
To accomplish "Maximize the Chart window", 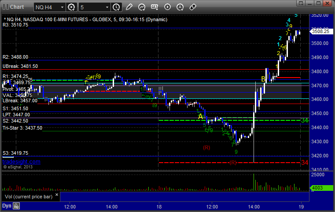I will [x=319, y=3].
